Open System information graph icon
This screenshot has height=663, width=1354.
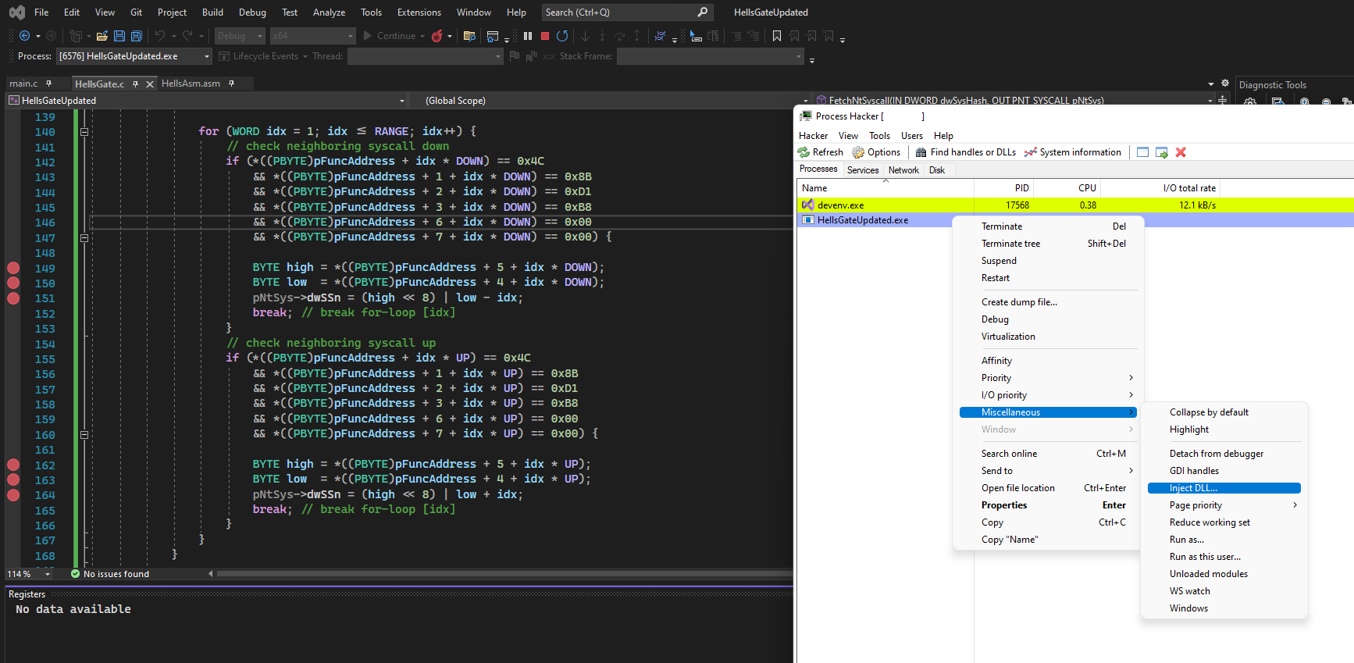pyautogui.click(x=1031, y=152)
